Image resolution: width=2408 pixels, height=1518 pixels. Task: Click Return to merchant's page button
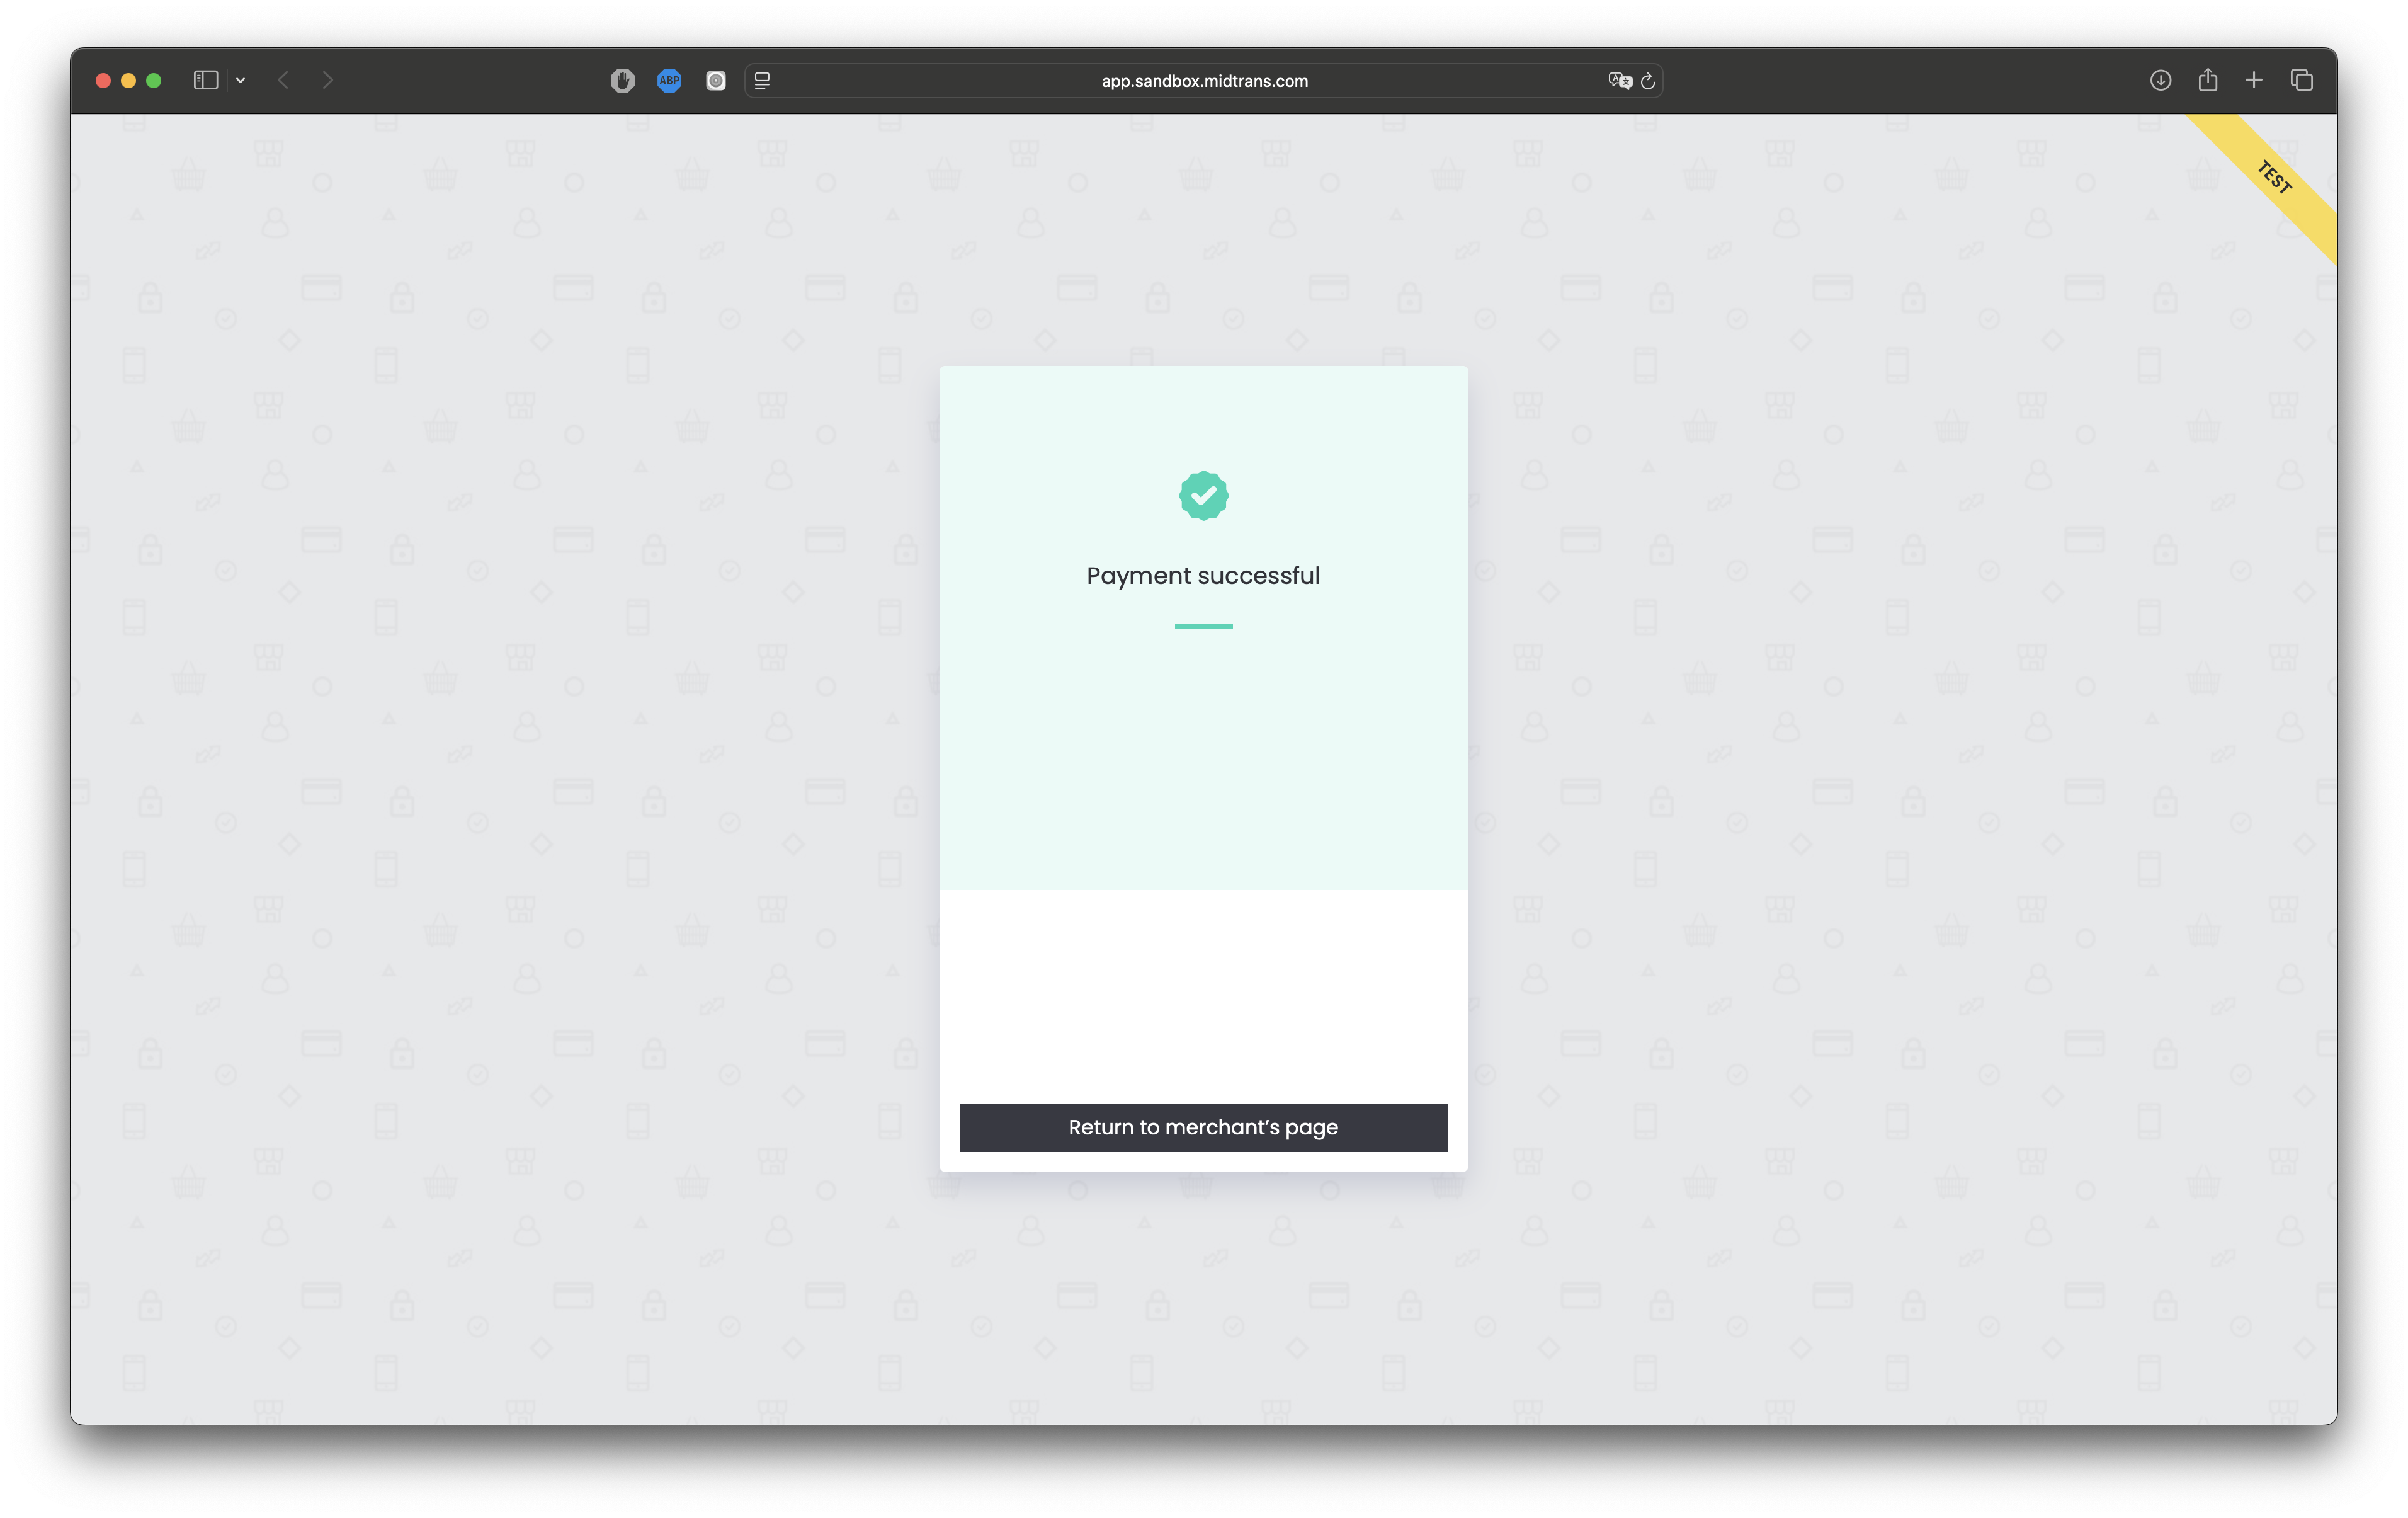(1203, 1127)
